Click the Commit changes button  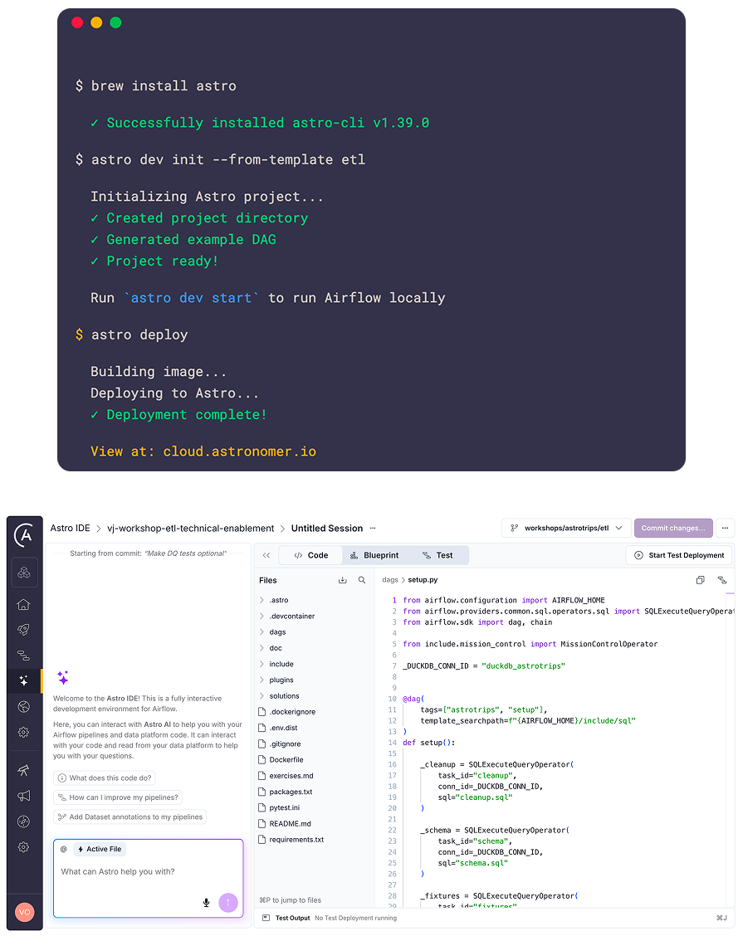tap(673, 528)
